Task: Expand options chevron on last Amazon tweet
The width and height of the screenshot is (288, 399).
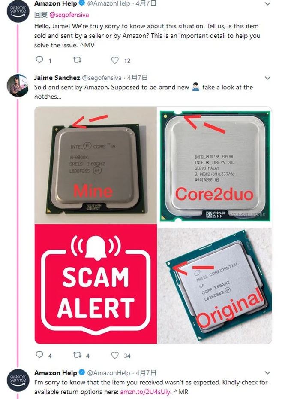Action: tap(268, 373)
